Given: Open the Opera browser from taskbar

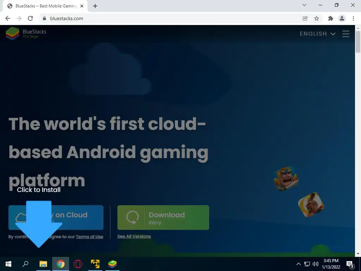Looking at the screenshot, I should pyautogui.click(x=78, y=264).
